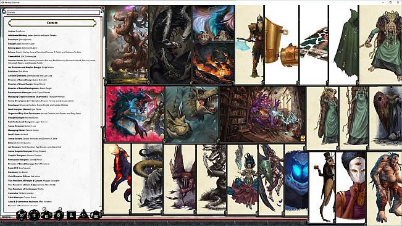Image resolution: width=402 pixels, height=226 pixels.
Task: Open the golden bracers item image
Action: (x=282, y=45)
